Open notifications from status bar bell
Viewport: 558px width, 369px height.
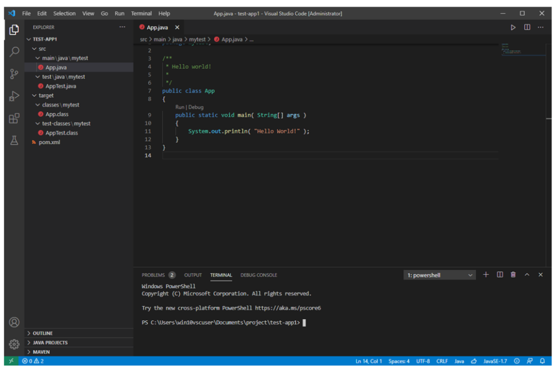542,361
